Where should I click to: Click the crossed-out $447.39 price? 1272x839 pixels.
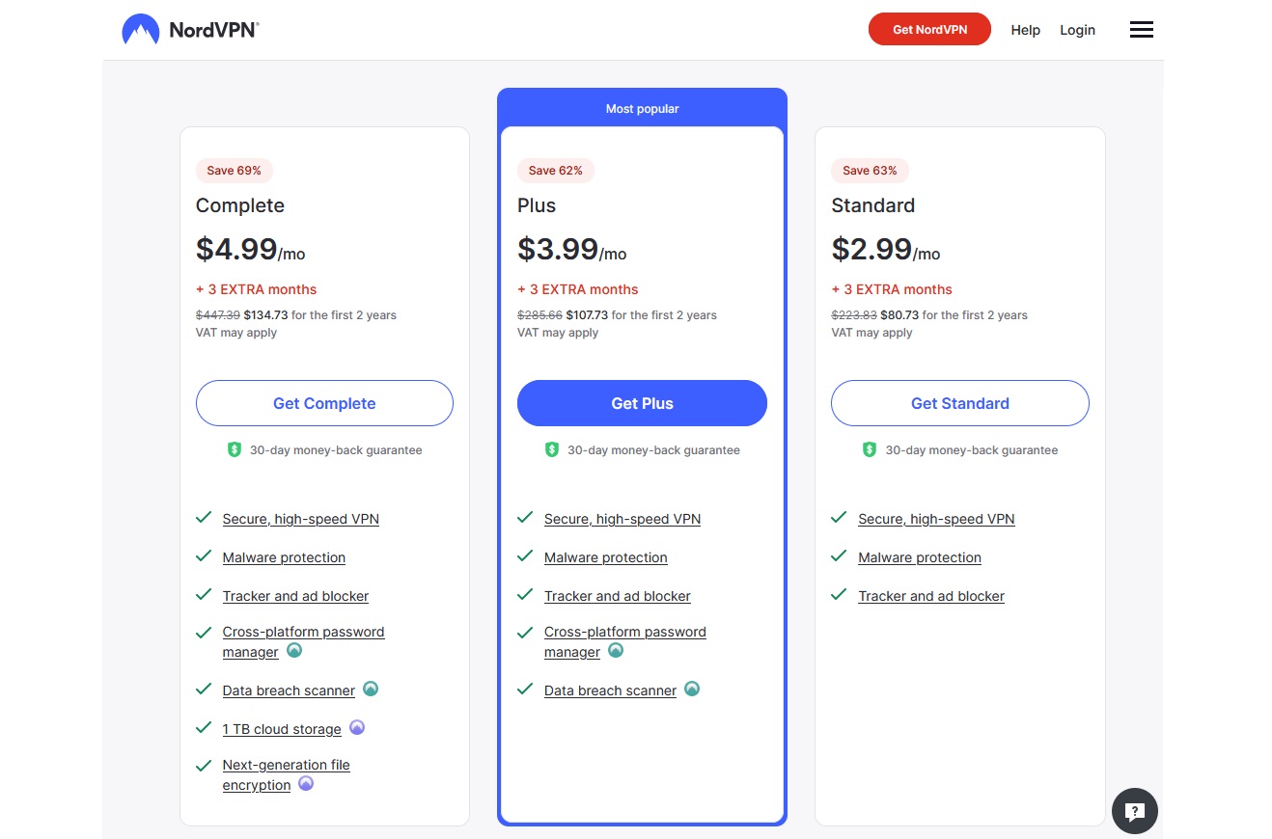tap(218, 315)
